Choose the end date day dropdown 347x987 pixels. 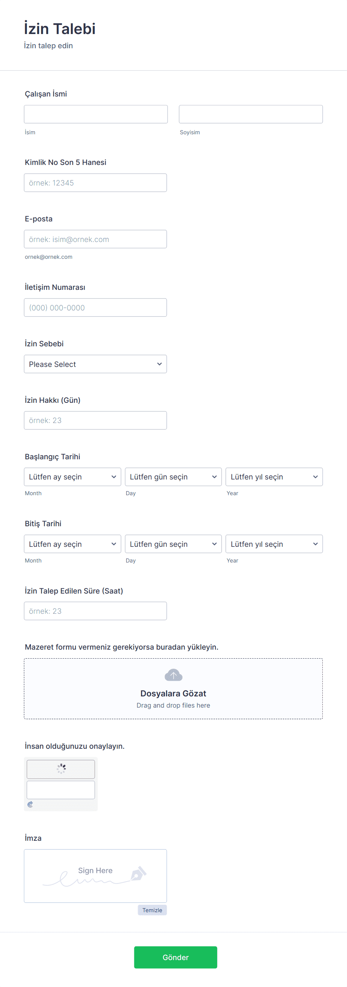click(173, 544)
